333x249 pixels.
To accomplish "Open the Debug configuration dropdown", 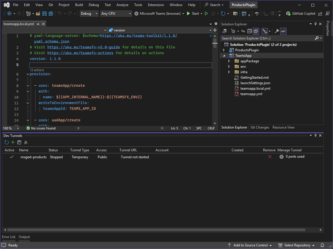I will [x=89, y=14].
